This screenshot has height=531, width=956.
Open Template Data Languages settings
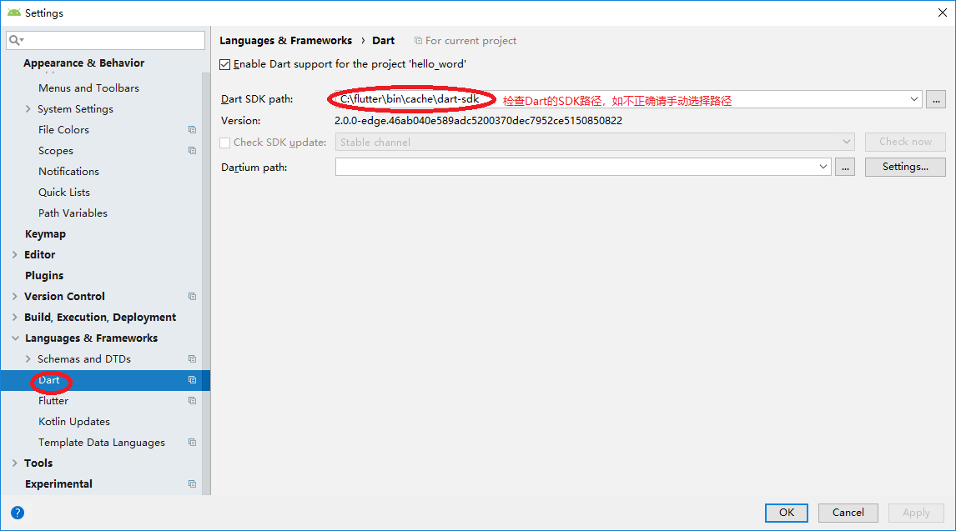[101, 443]
